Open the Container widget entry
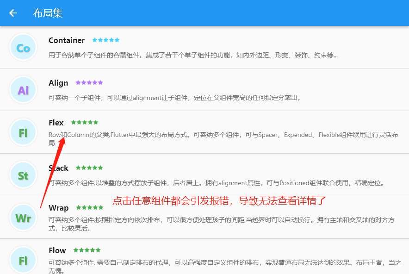Screen dimensions: 409x274 click(x=67, y=40)
